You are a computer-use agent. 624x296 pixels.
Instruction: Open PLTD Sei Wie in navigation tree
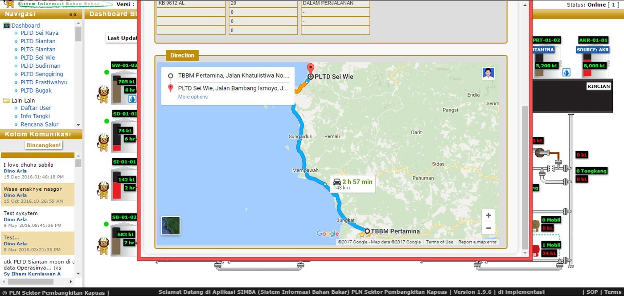[x=37, y=58]
